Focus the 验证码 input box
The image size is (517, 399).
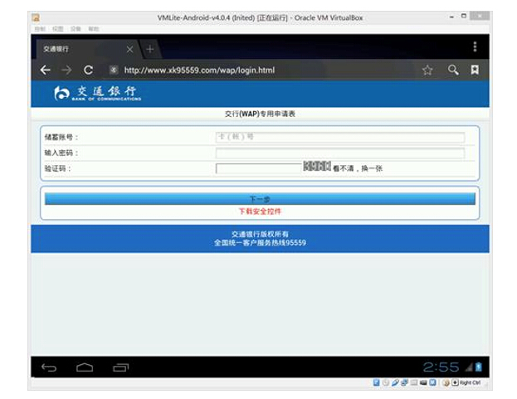259,168
